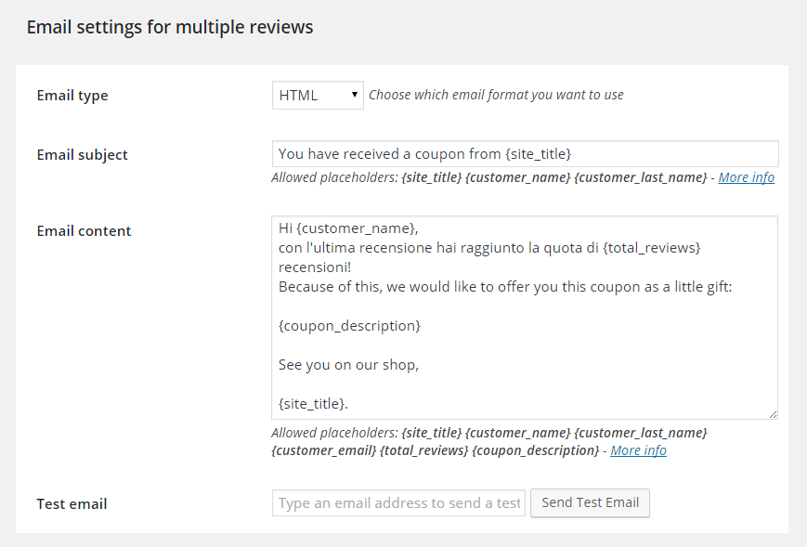This screenshot has width=807, height=547.
Task: Click the Send Test Email button
Action: [591, 502]
